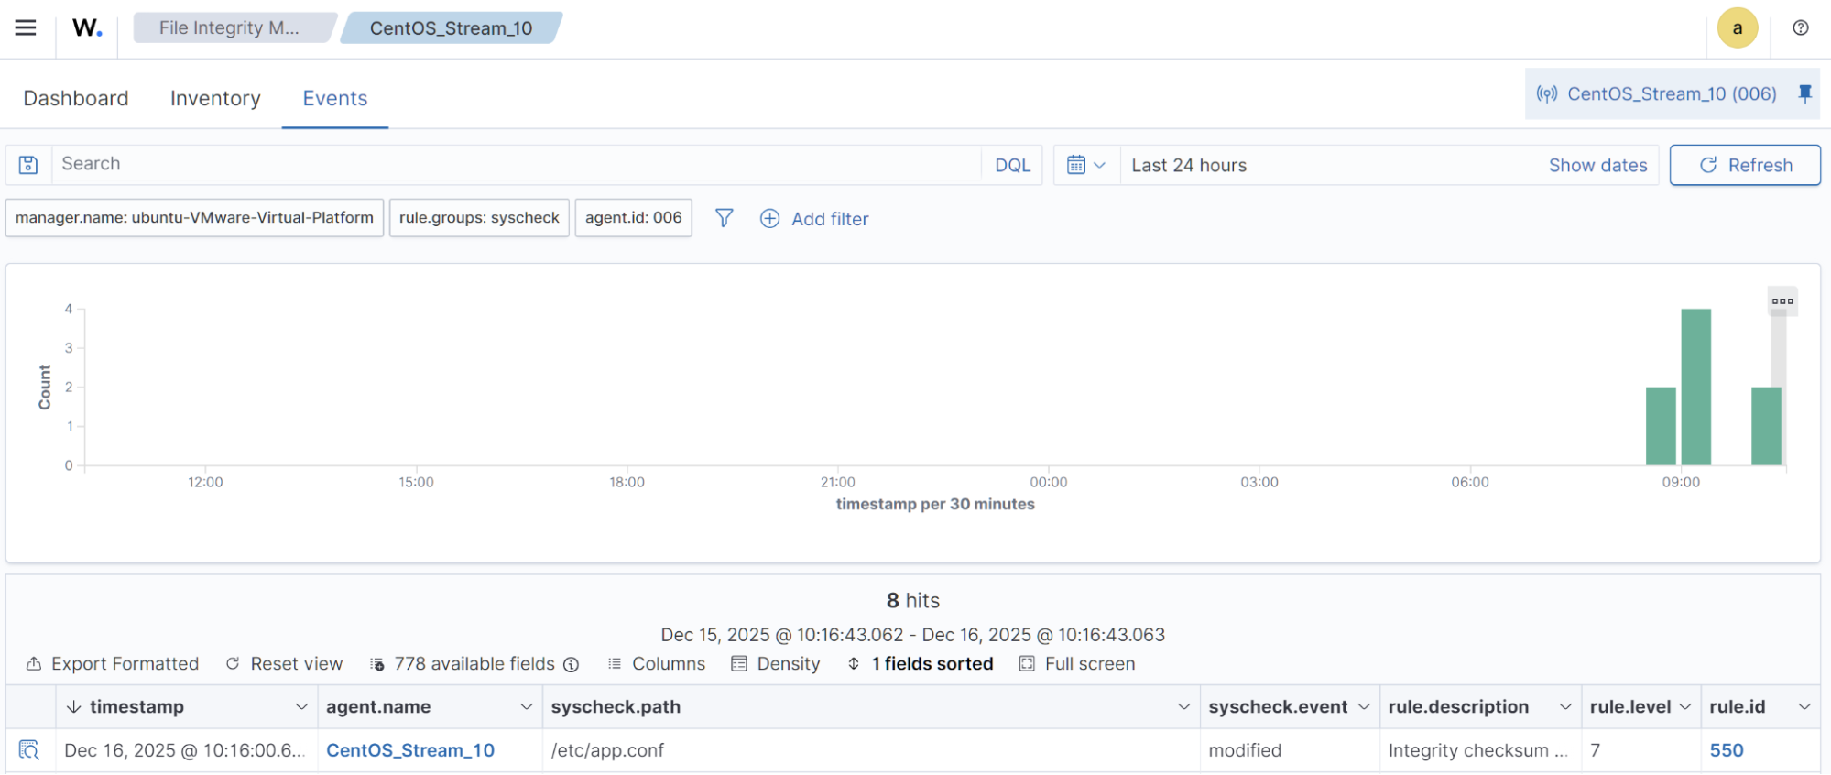Open the 778 available fields list

point(463,663)
